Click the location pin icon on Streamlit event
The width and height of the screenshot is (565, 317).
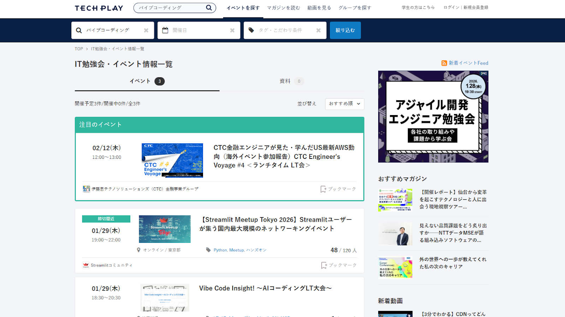pyautogui.click(x=139, y=250)
